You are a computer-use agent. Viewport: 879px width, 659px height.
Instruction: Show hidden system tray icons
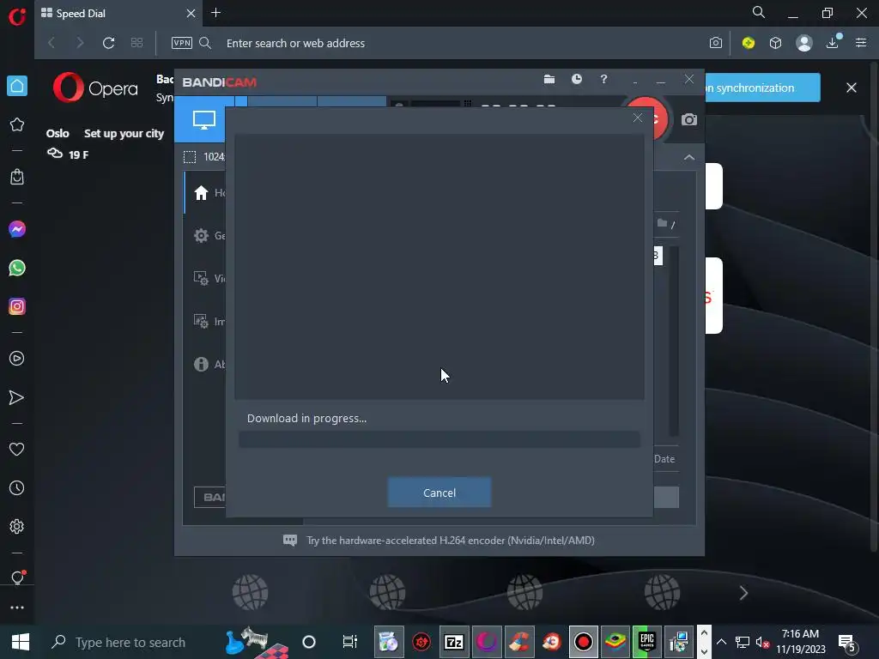point(721,642)
